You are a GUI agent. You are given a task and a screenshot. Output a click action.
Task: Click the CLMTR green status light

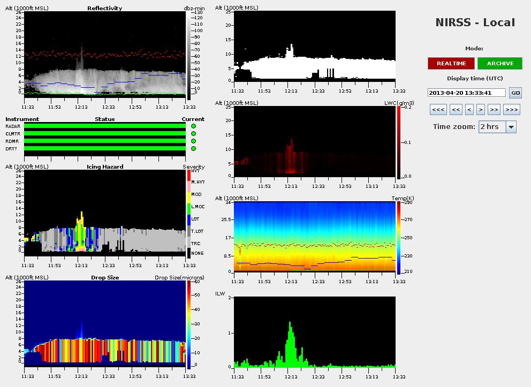coord(193,134)
